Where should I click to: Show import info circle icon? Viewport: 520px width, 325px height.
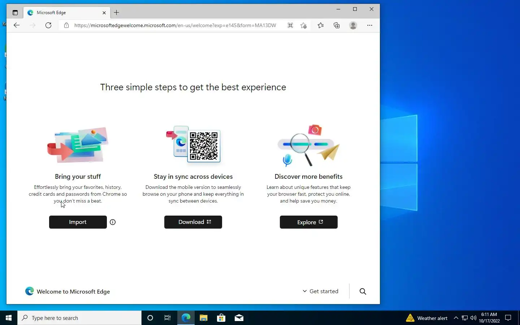click(113, 222)
